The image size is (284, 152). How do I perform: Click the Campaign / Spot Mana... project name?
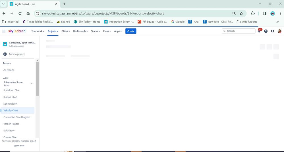click(22, 43)
